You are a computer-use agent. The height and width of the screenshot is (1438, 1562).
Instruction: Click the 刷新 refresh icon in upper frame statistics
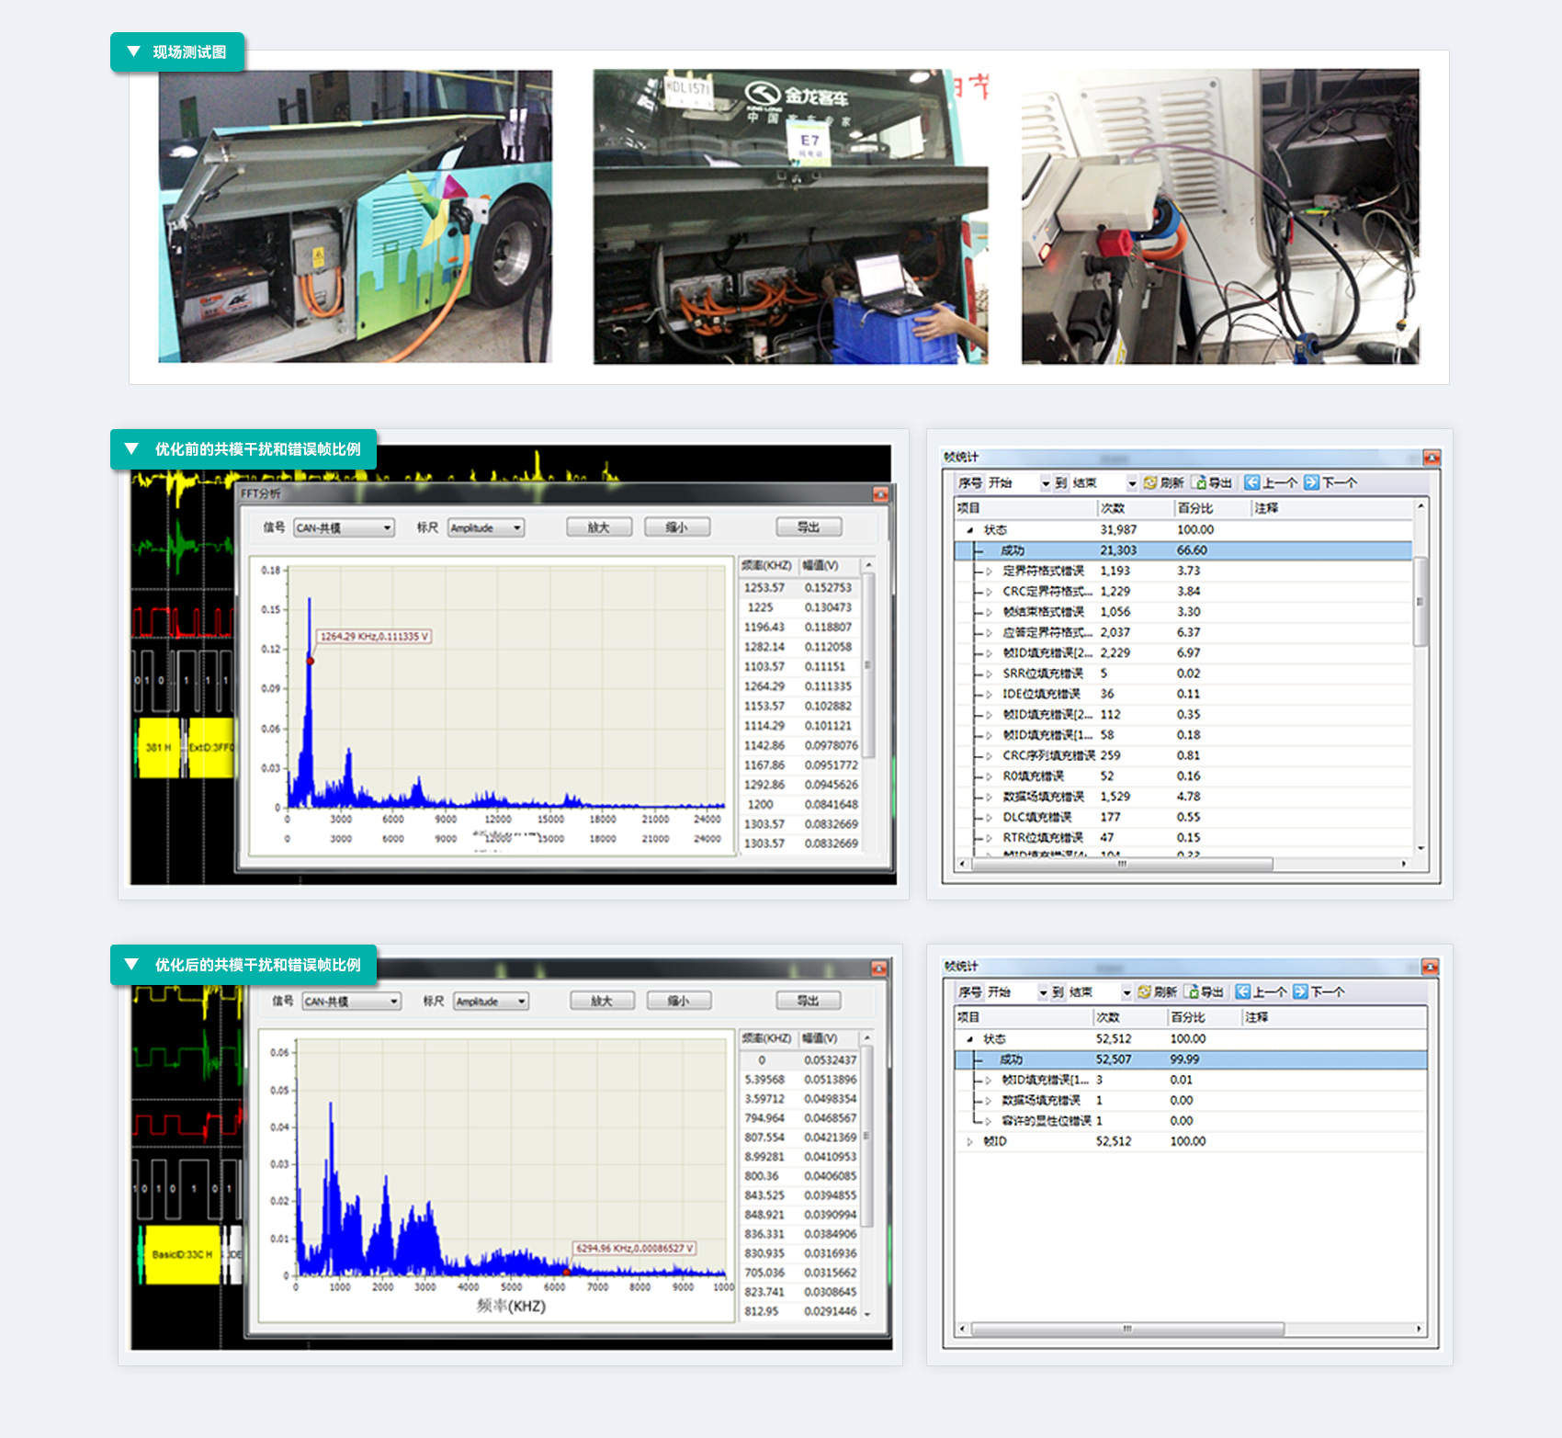(x=1150, y=482)
